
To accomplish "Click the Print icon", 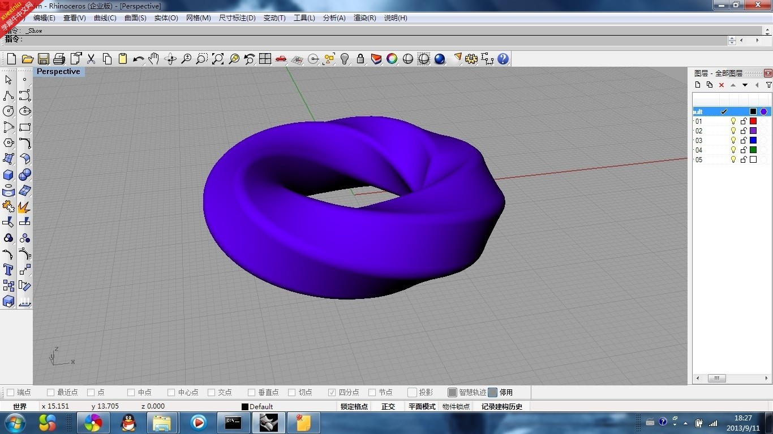I will click(59, 59).
